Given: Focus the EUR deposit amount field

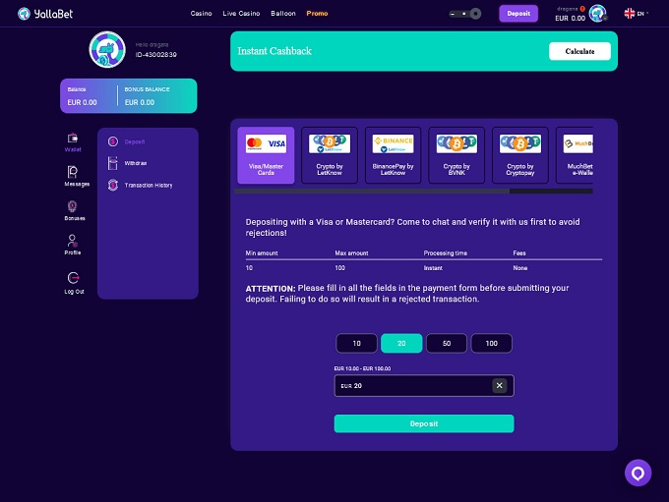Looking at the screenshot, I should pos(424,386).
